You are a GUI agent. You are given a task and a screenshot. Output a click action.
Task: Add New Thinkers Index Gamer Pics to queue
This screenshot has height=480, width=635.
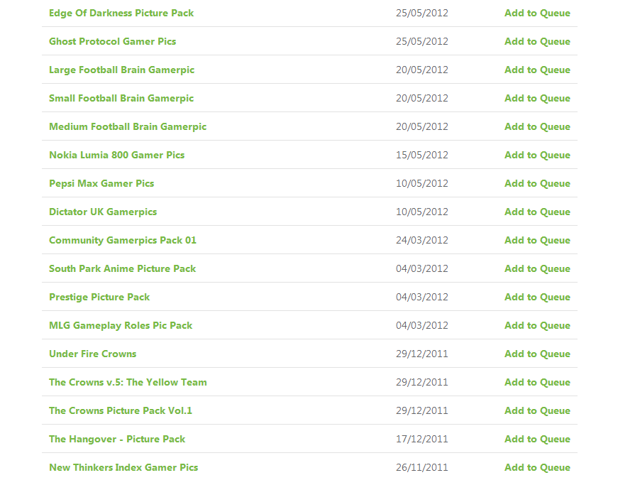[537, 467]
